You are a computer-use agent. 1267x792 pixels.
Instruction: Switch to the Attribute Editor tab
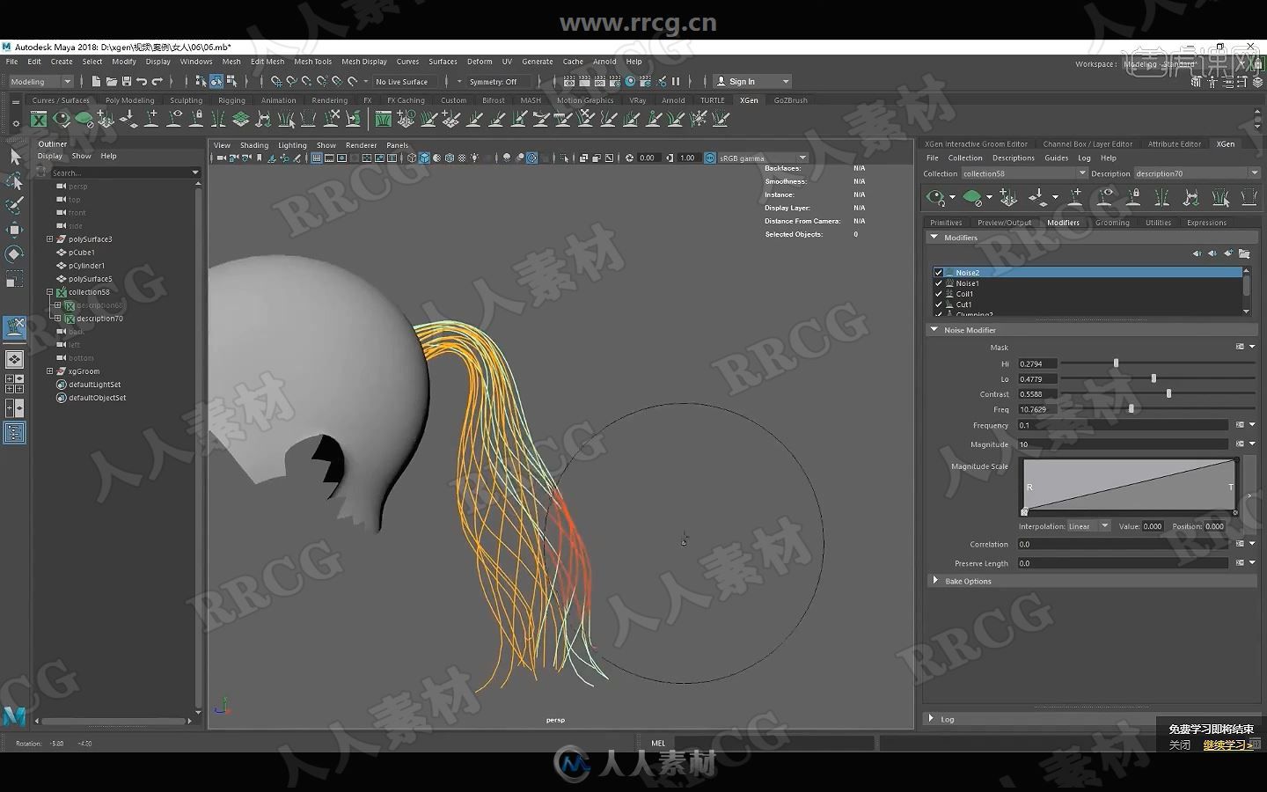point(1174,143)
